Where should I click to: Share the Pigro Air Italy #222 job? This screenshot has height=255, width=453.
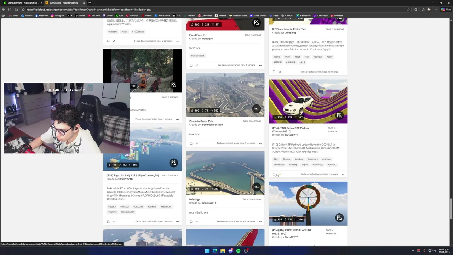tap(114, 222)
